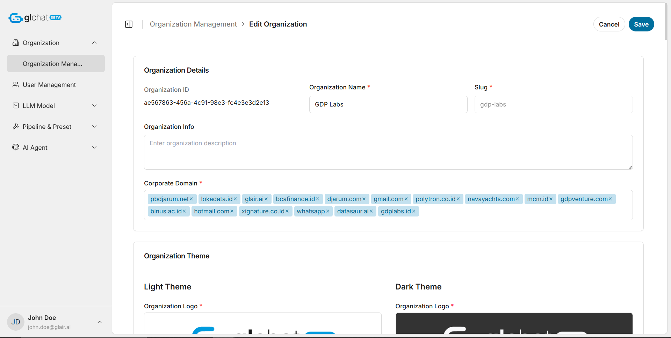
Task: Remove the whatsapp domain tag
Action: [x=327, y=211]
